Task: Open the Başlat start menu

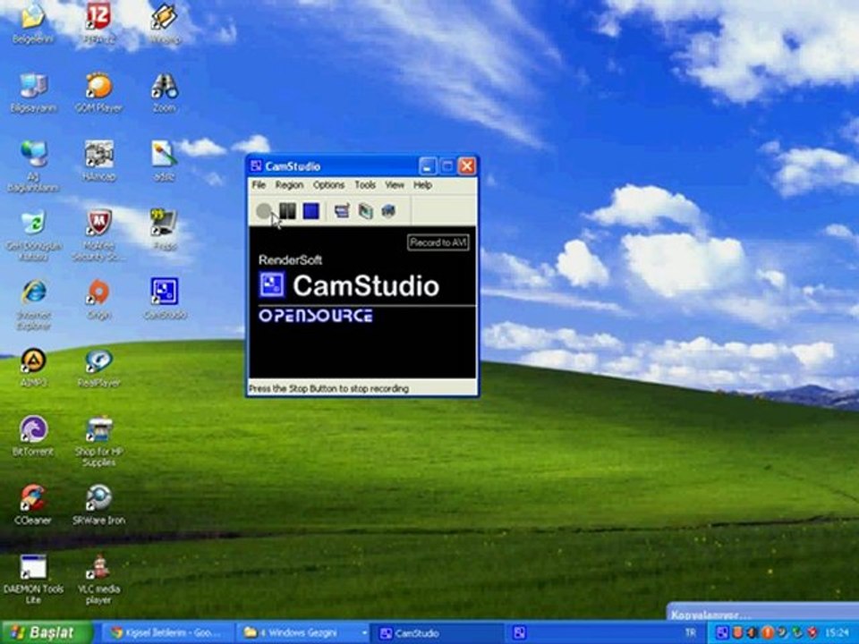Action: (47, 632)
